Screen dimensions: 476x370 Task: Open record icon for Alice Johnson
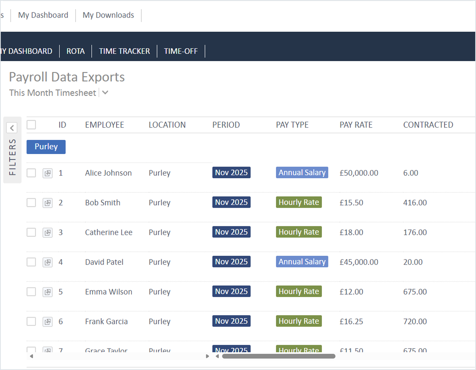pyautogui.click(x=47, y=173)
